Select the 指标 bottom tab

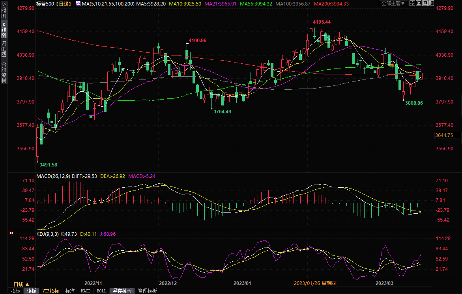click(x=16, y=291)
